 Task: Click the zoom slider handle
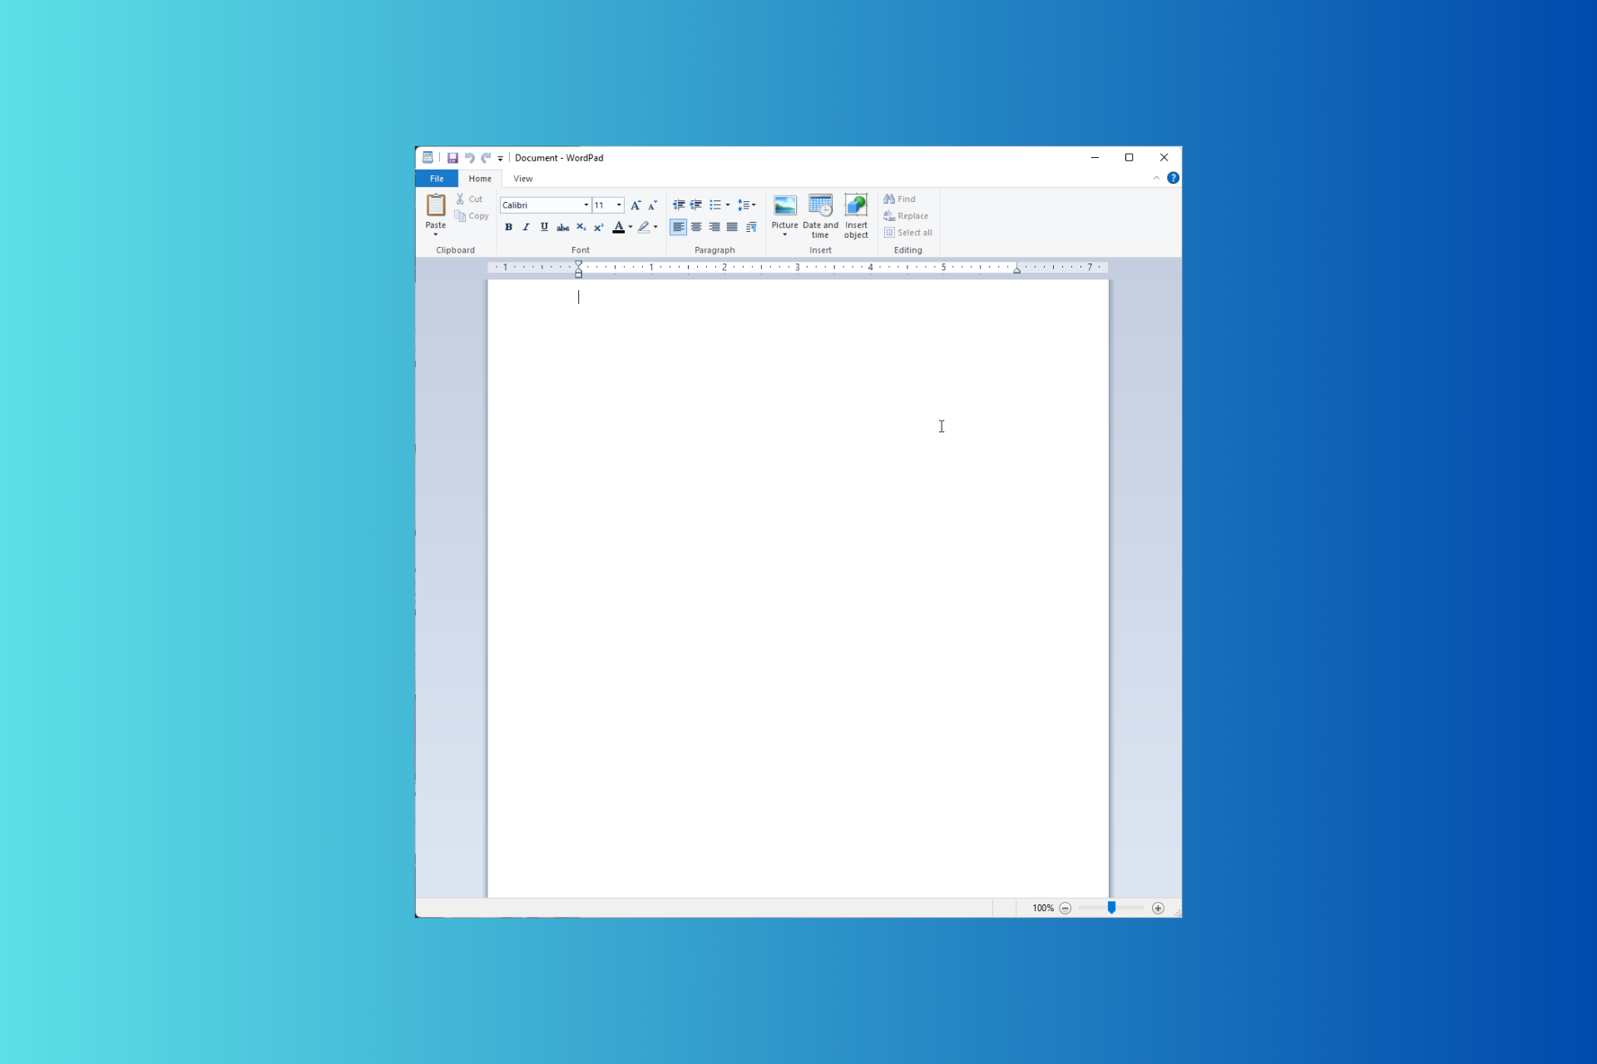[x=1111, y=908]
